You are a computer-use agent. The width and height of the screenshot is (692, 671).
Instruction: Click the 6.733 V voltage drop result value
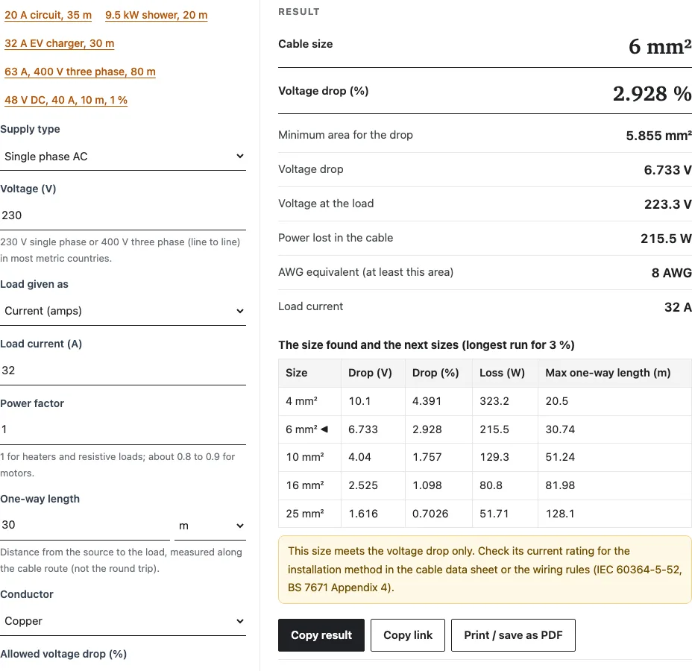pyautogui.click(x=667, y=170)
